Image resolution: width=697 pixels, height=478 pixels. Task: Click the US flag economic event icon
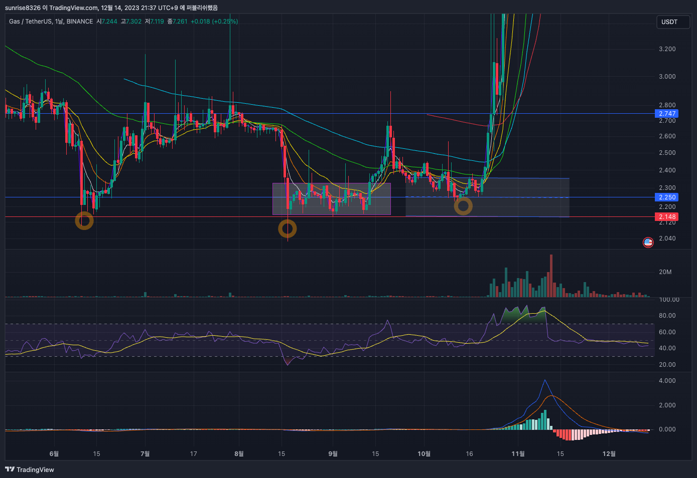point(648,243)
